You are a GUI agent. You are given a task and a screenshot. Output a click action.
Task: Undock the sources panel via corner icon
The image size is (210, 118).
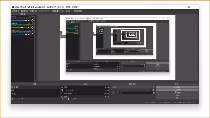click(x=109, y=84)
